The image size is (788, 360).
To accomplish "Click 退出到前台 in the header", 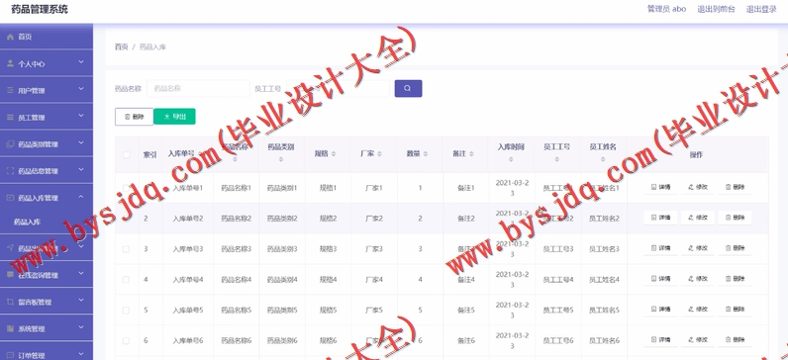I will click(716, 9).
